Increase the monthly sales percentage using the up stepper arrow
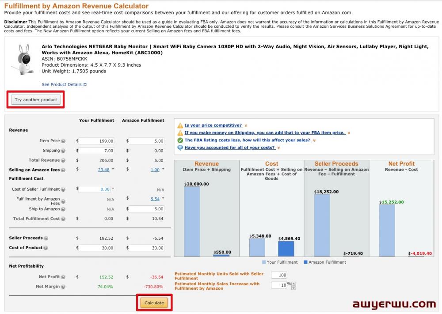The image size is (442, 314). 294,284
